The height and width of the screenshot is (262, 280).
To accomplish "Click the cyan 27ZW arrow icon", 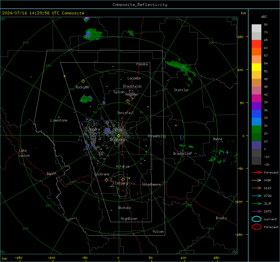I will click(256, 196).
